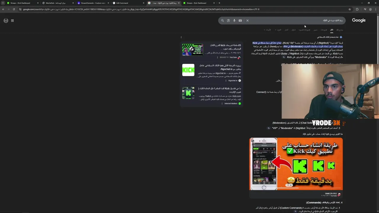Click the link chip icon after Moderator paragraph

pyautogui.click(x=284, y=57)
